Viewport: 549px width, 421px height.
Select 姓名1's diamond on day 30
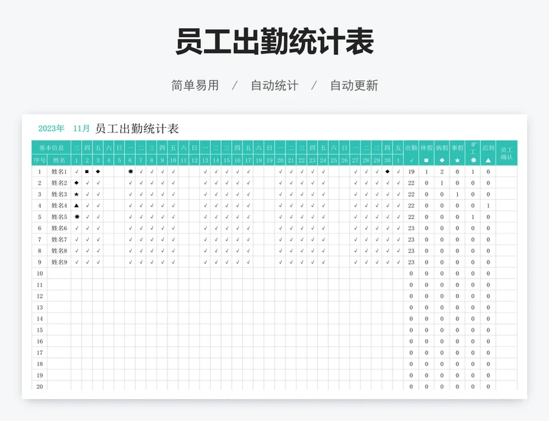(x=387, y=172)
